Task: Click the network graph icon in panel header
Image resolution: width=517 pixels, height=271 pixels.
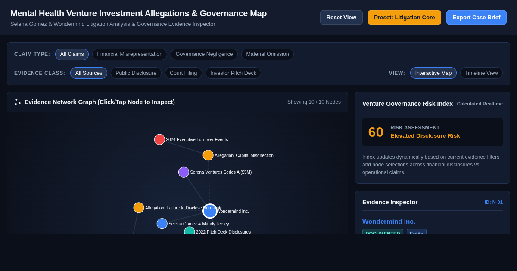Action: (18, 102)
